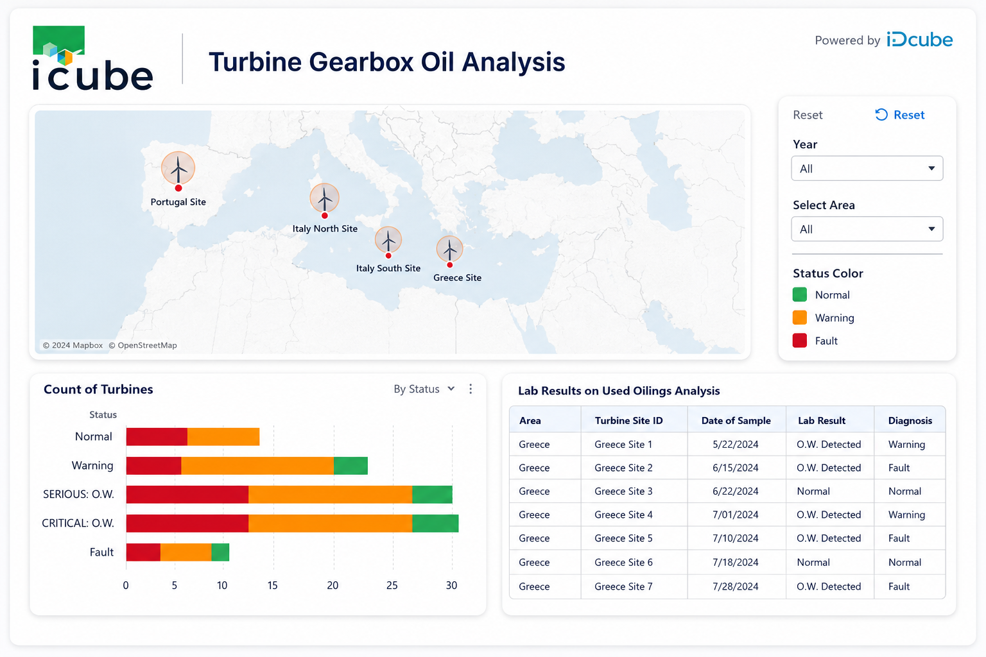Screen dimensions: 986x657
Task: Select the Greece Site 1 table cell
Action: tap(634, 445)
